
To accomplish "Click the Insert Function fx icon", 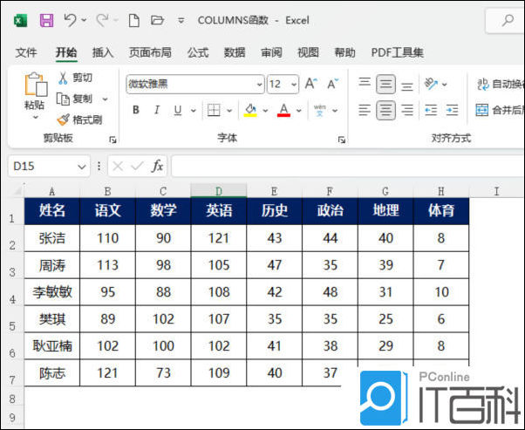I will pos(157,166).
